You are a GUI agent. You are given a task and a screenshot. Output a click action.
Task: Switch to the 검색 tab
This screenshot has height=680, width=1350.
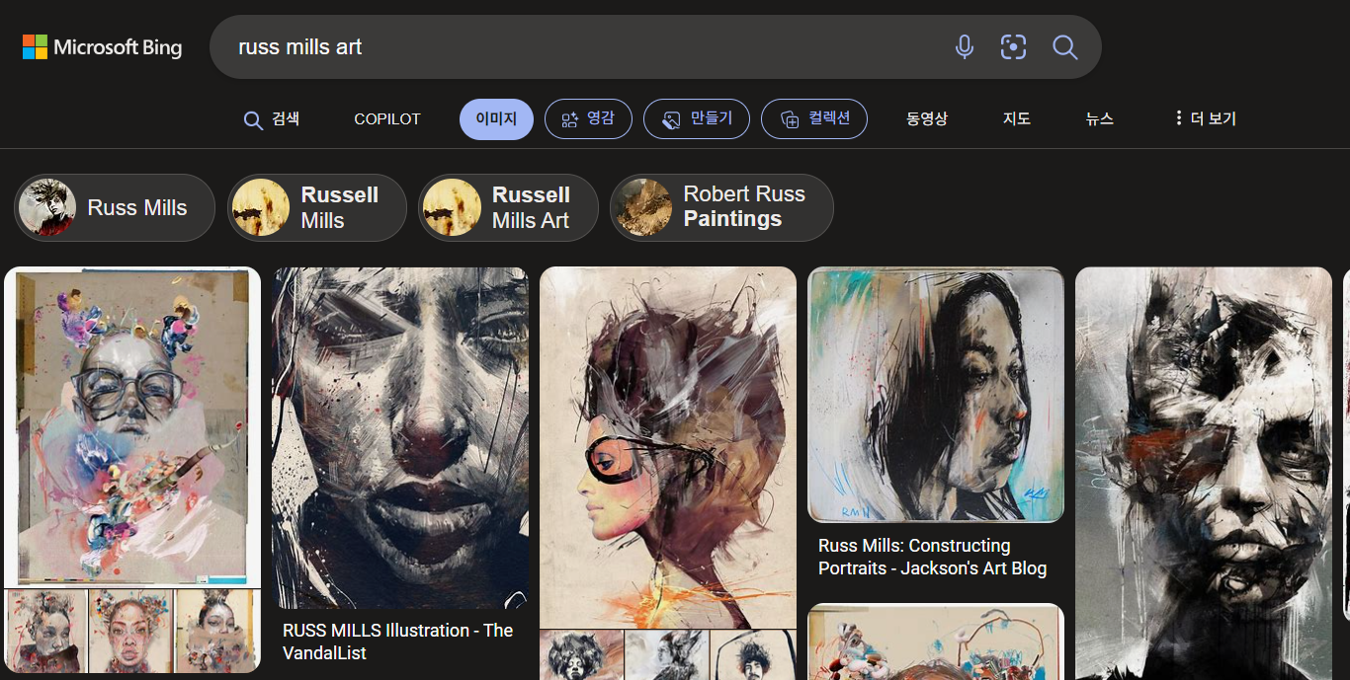tap(272, 119)
